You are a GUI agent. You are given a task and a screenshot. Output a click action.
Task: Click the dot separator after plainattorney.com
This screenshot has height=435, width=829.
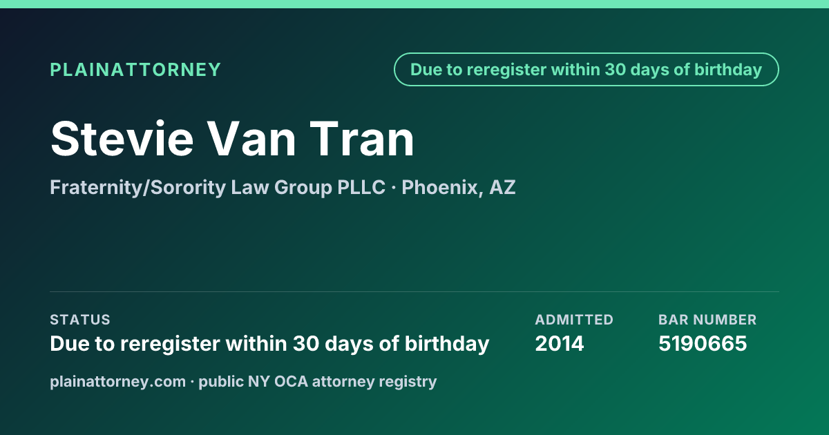click(192, 382)
